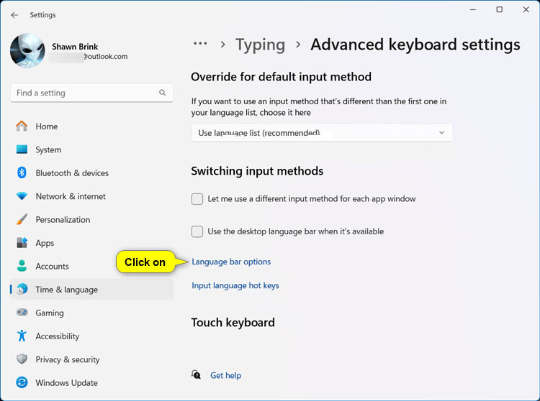
Task: Click the Language bar options link
Action: point(231,262)
